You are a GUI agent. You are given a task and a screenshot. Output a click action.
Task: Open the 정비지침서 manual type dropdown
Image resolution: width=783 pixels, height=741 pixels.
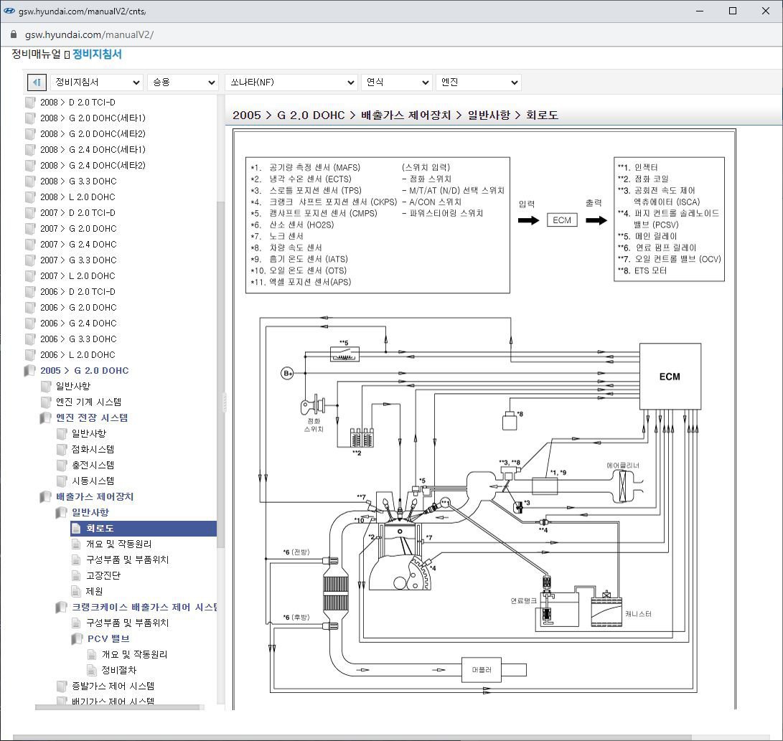click(x=97, y=82)
